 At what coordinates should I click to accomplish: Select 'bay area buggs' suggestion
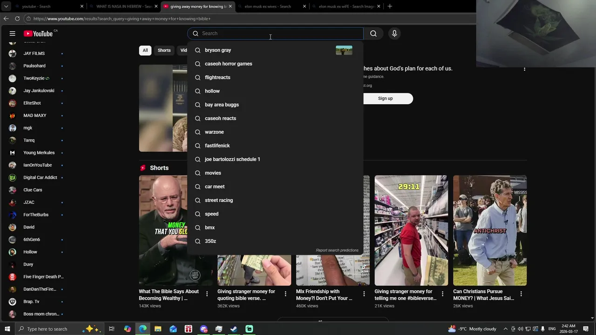point(275,105)
